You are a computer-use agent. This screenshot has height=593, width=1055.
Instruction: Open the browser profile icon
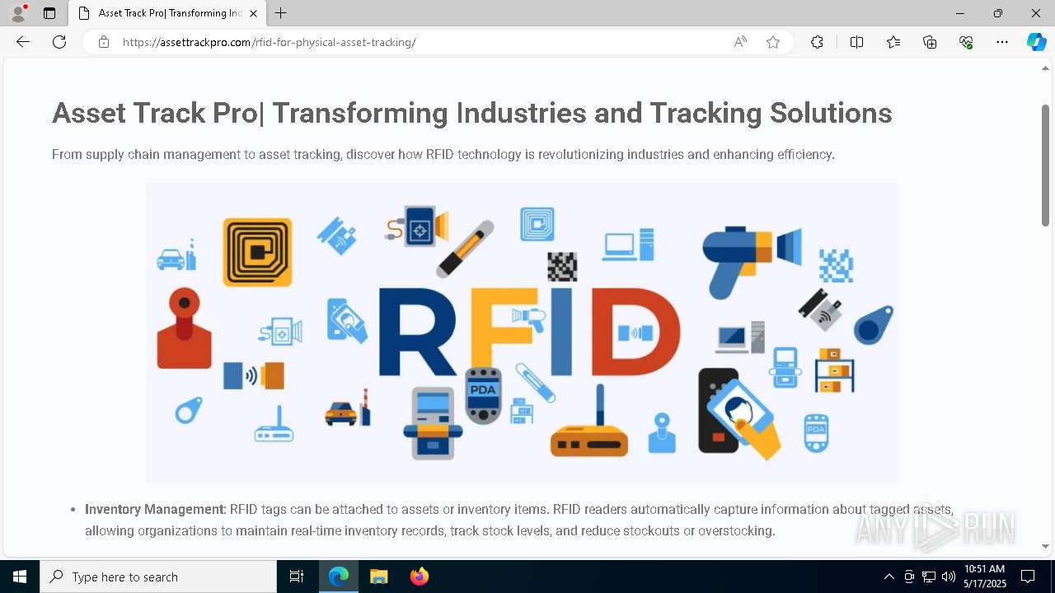click(17, 13)
